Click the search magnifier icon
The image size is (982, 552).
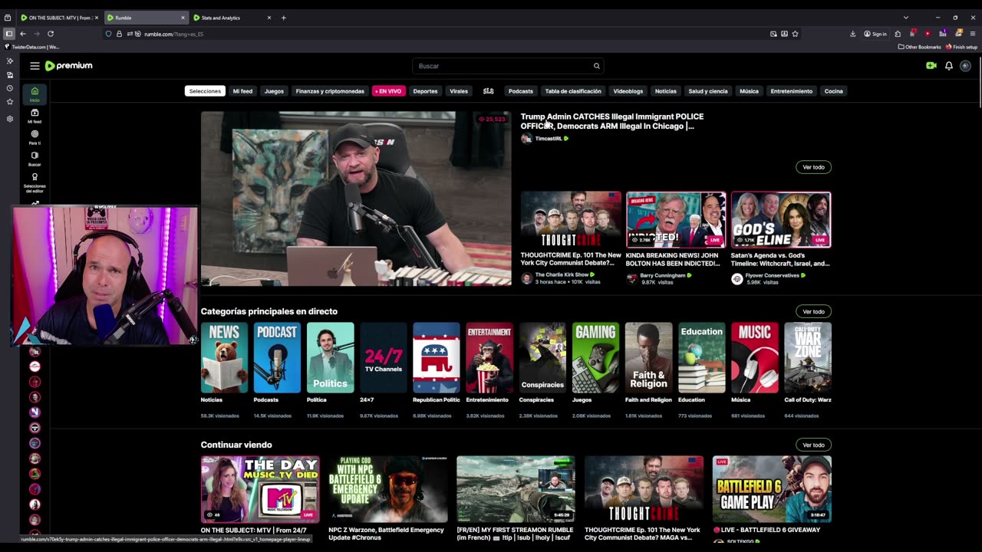(596, 66)
